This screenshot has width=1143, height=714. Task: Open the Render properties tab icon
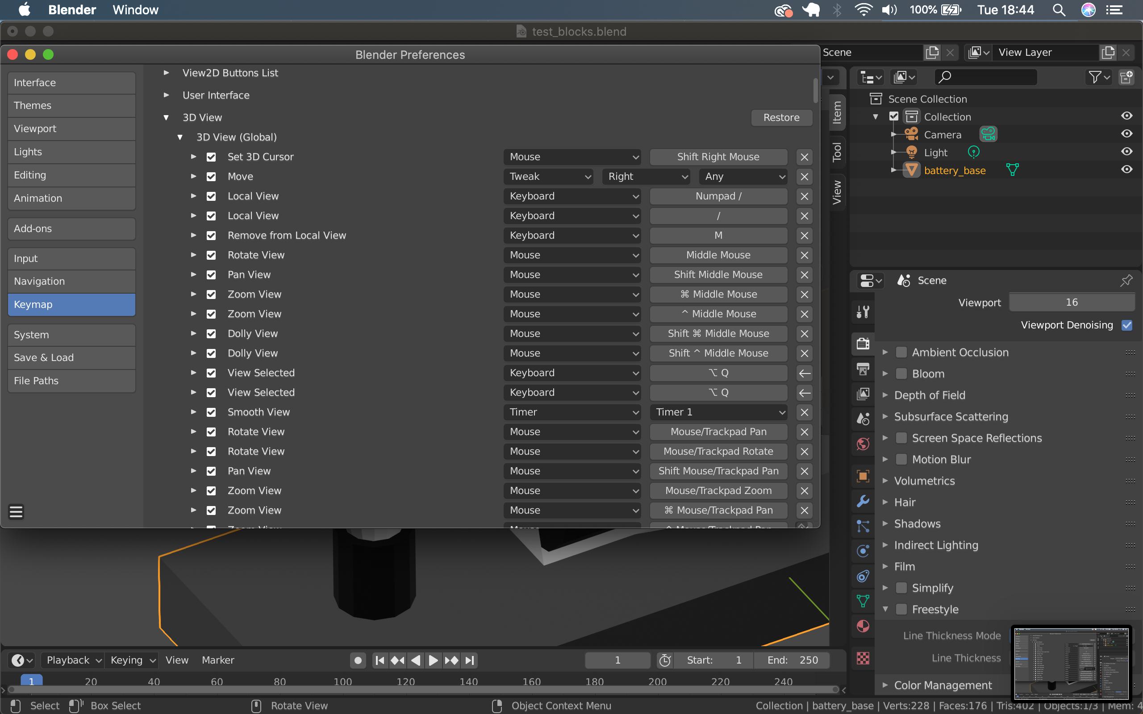pos(863,343)
